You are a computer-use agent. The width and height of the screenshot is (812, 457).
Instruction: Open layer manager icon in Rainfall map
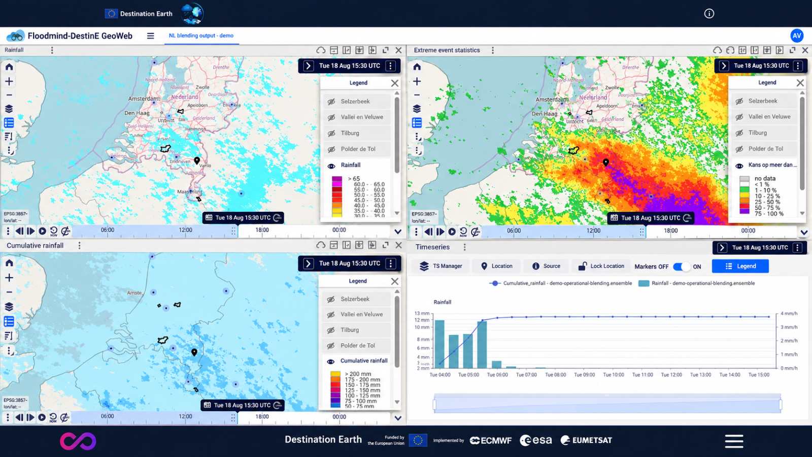pyautogui.click(x=9, y=109)
